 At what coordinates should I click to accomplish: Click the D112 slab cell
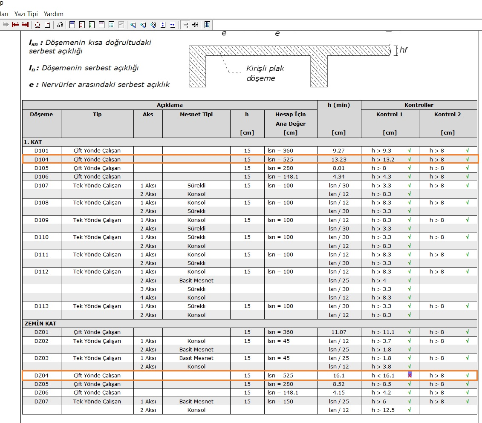[41, 272]
